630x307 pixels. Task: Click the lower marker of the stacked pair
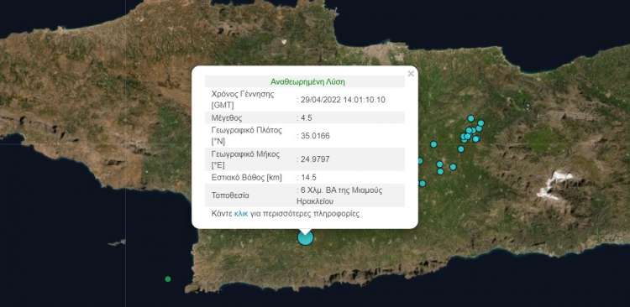coord(440,171)
